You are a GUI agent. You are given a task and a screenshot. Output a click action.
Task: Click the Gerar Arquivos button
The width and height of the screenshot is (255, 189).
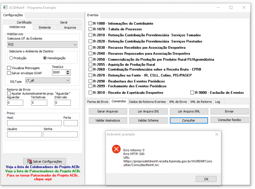pos(108,111)
